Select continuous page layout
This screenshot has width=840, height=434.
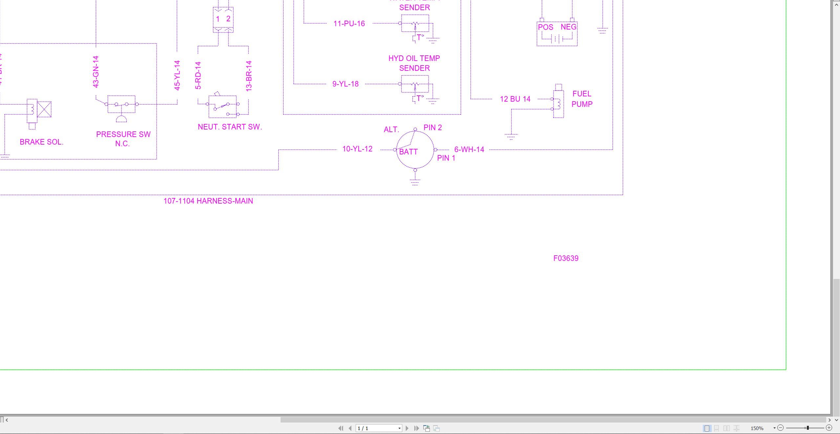717,428
